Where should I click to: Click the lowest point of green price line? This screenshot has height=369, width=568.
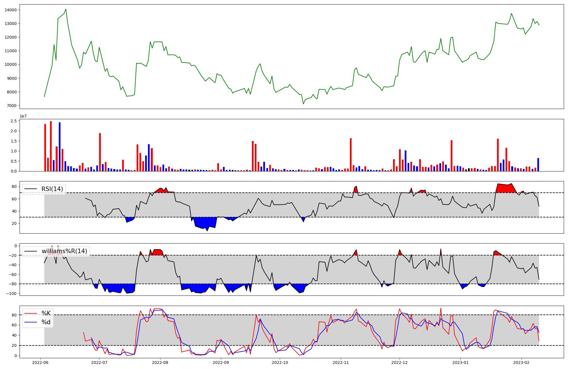coord(303,104)
